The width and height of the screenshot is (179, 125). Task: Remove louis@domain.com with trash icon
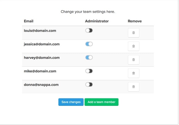133,33
